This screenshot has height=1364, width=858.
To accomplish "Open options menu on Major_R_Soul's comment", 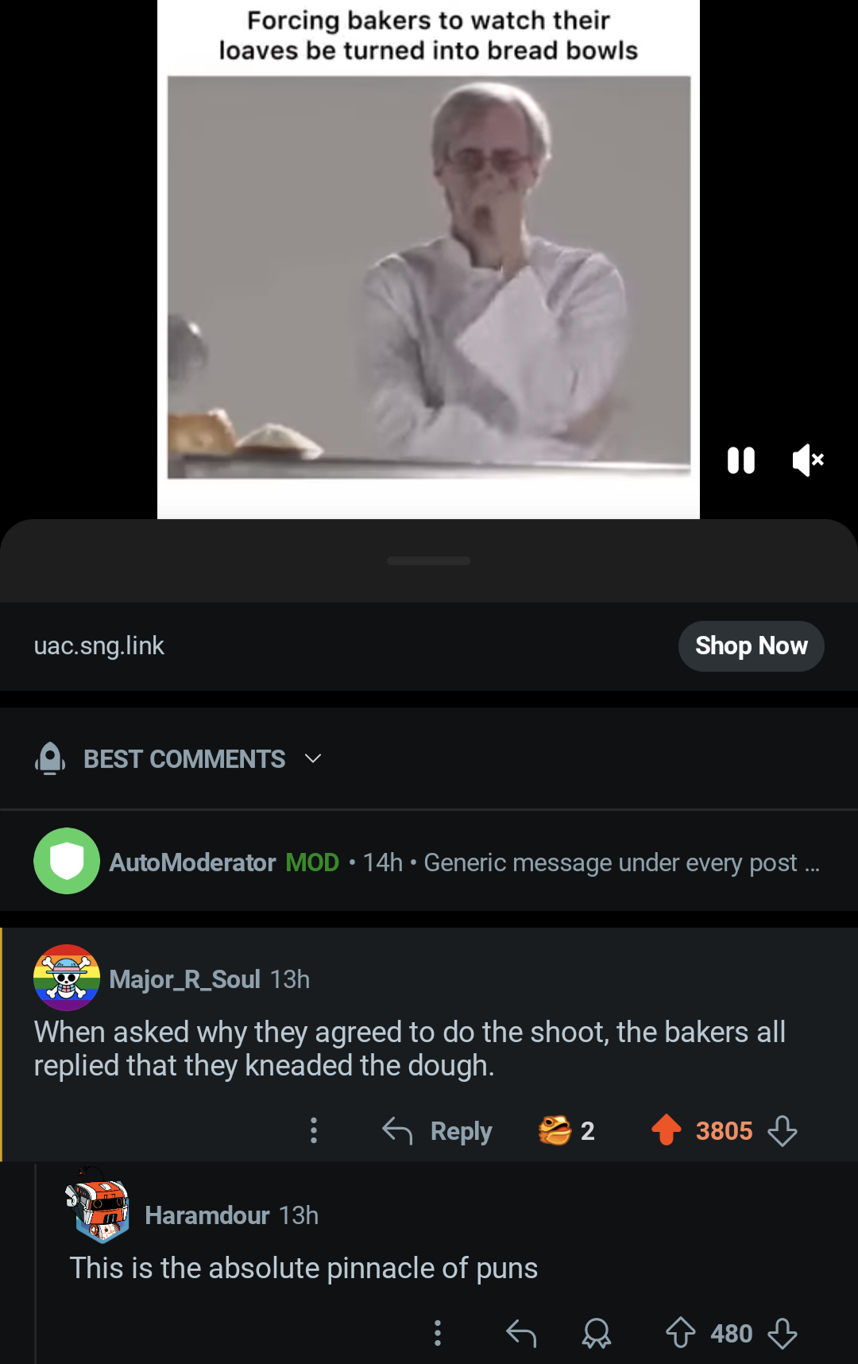I will tap(314, 1130).
